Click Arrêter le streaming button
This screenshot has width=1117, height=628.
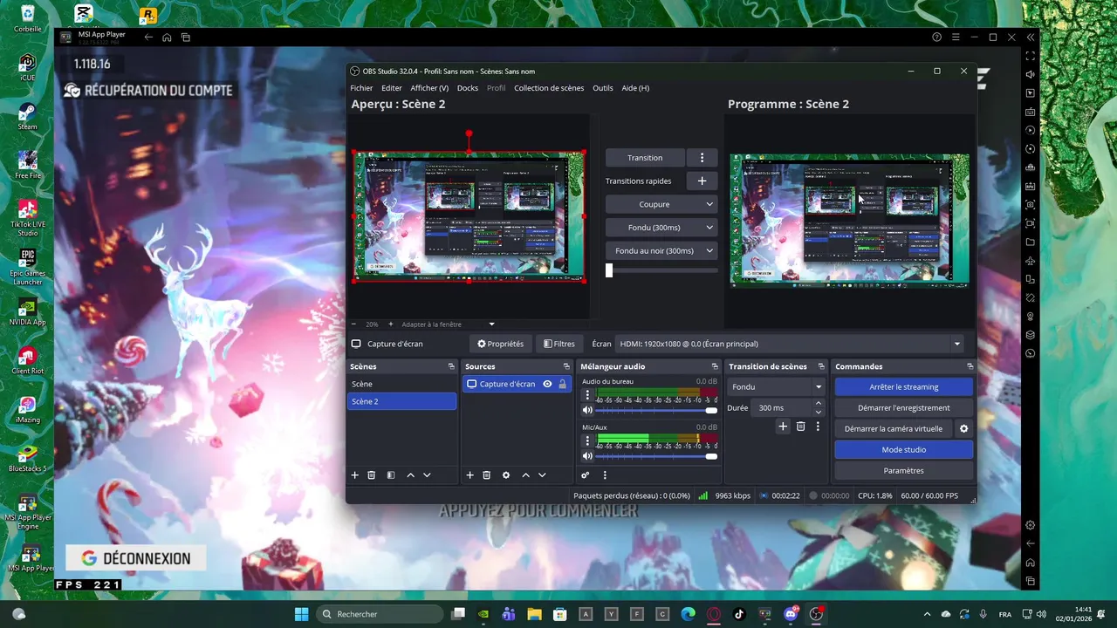pos(903,387)
